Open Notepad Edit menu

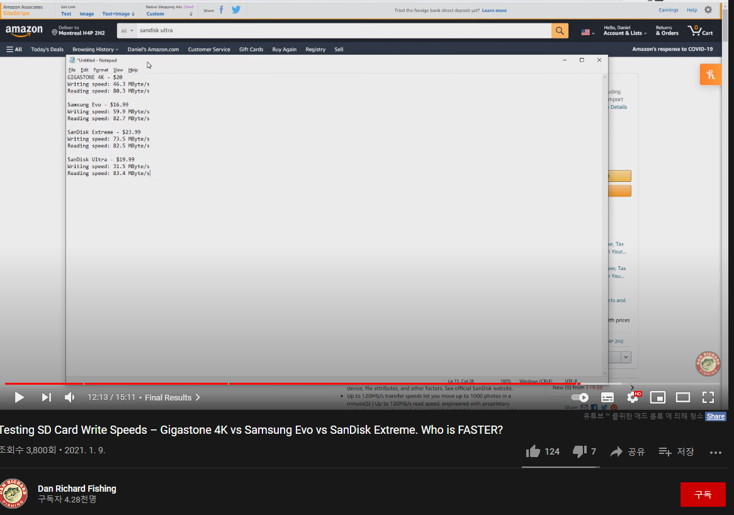[84, 70]
